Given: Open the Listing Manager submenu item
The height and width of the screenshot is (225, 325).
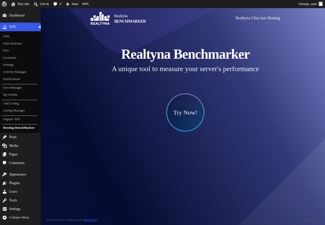Looking at the screenshot, I should [x=14, y=110].
